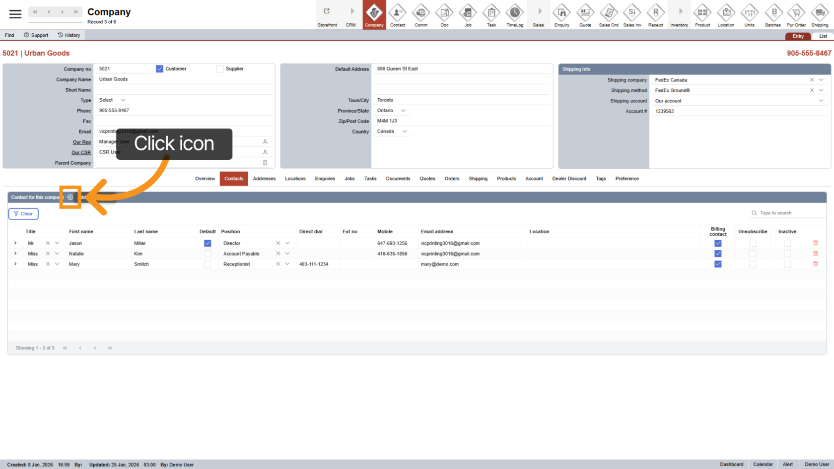Switch to the List view tab
The image size is (834, 469).
tap(823, 36)
